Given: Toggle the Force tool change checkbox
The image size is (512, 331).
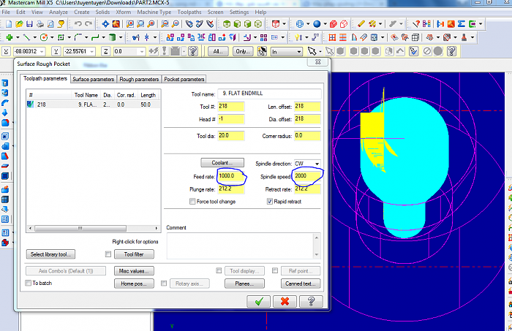Looking at the screenshot, I should (x=192, y=202).
